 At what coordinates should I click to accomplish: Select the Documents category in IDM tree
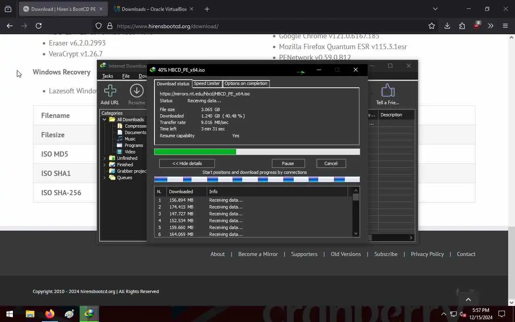[x=135, y=132]
